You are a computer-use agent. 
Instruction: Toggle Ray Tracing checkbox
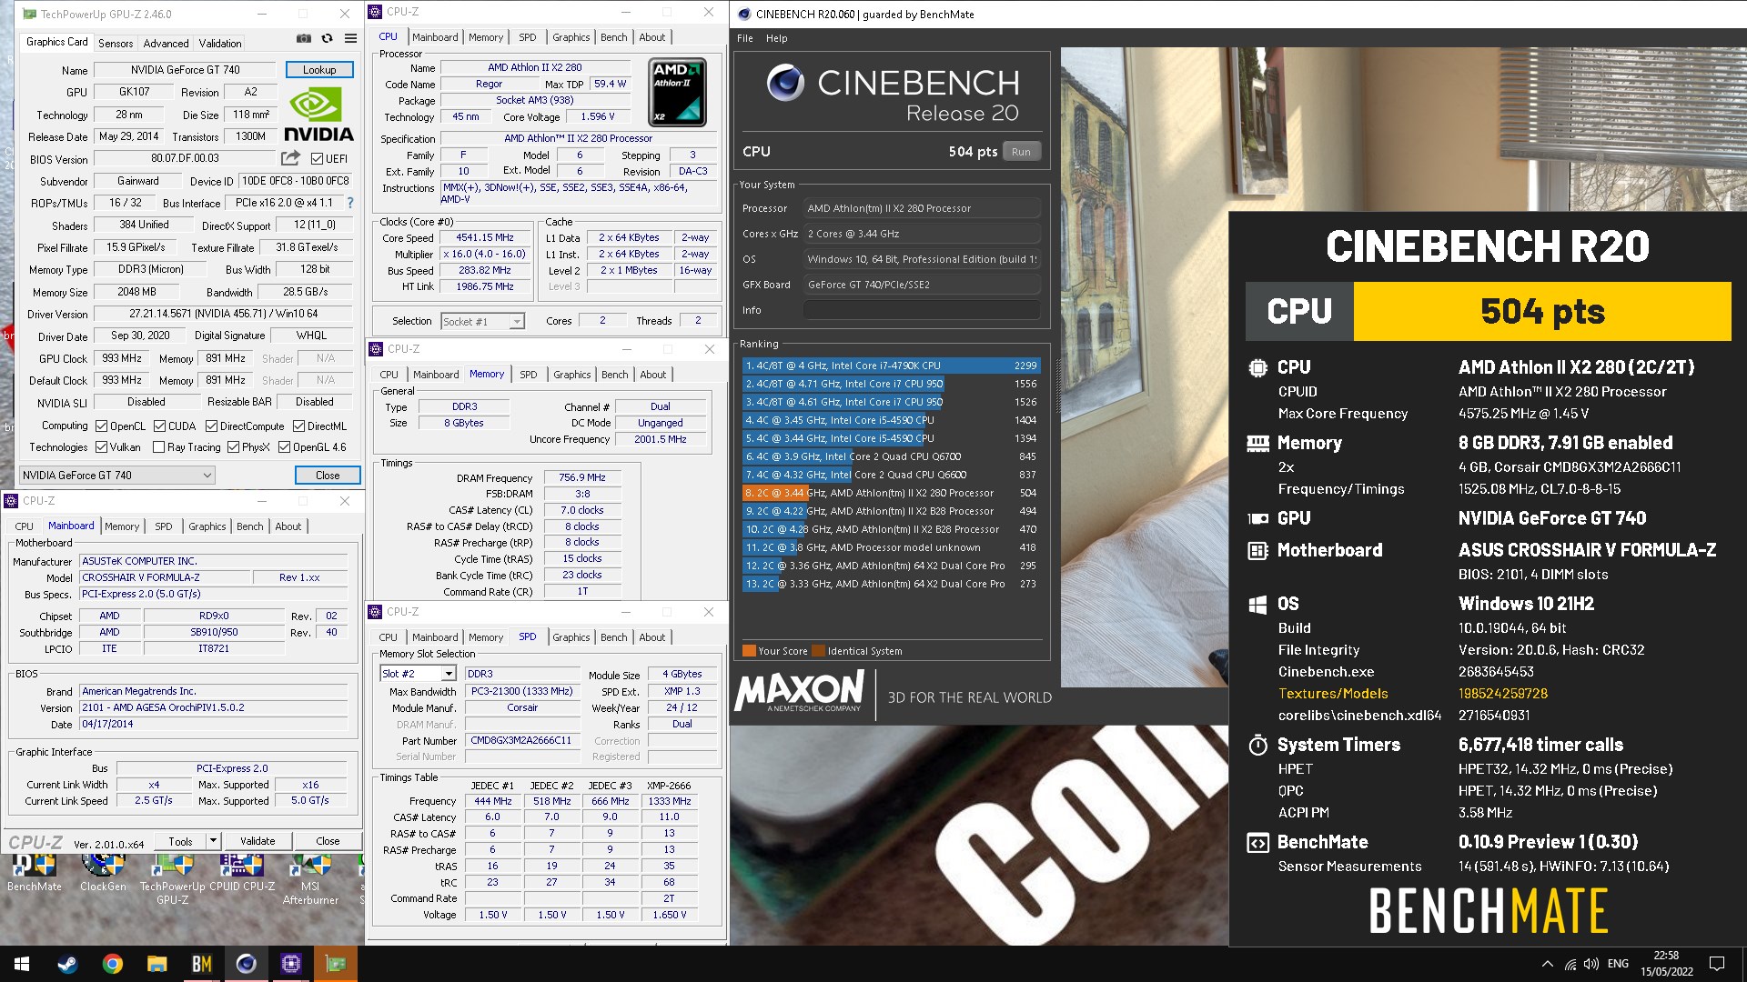pos(158,446)
